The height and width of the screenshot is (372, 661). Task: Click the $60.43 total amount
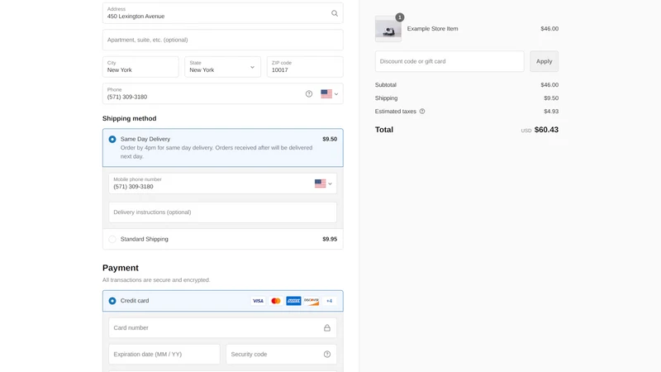point(546,130)
